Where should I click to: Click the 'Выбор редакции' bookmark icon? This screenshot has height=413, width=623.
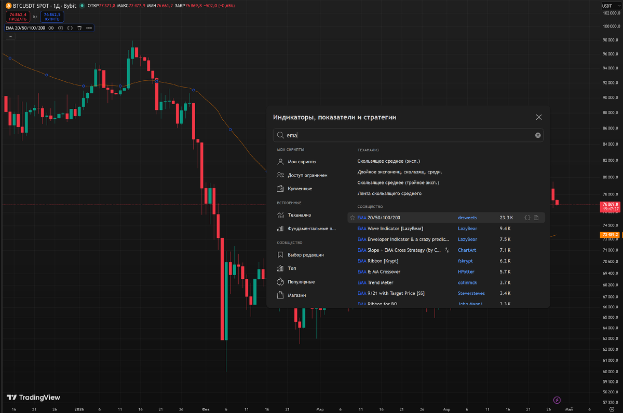(x=280, y=255)
